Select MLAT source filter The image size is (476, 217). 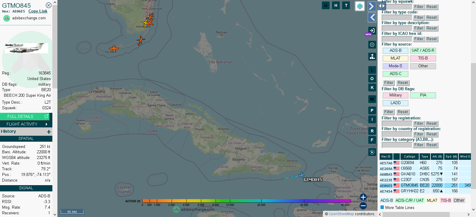395,58
